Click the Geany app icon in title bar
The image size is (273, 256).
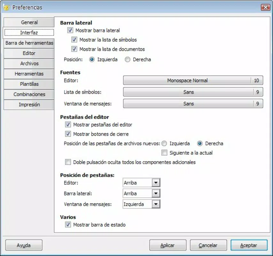(x=6, y=7)
